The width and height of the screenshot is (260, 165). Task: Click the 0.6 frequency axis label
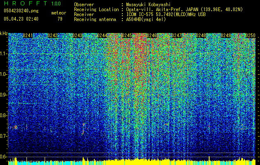pyautogui.click(x=3, y=157)
